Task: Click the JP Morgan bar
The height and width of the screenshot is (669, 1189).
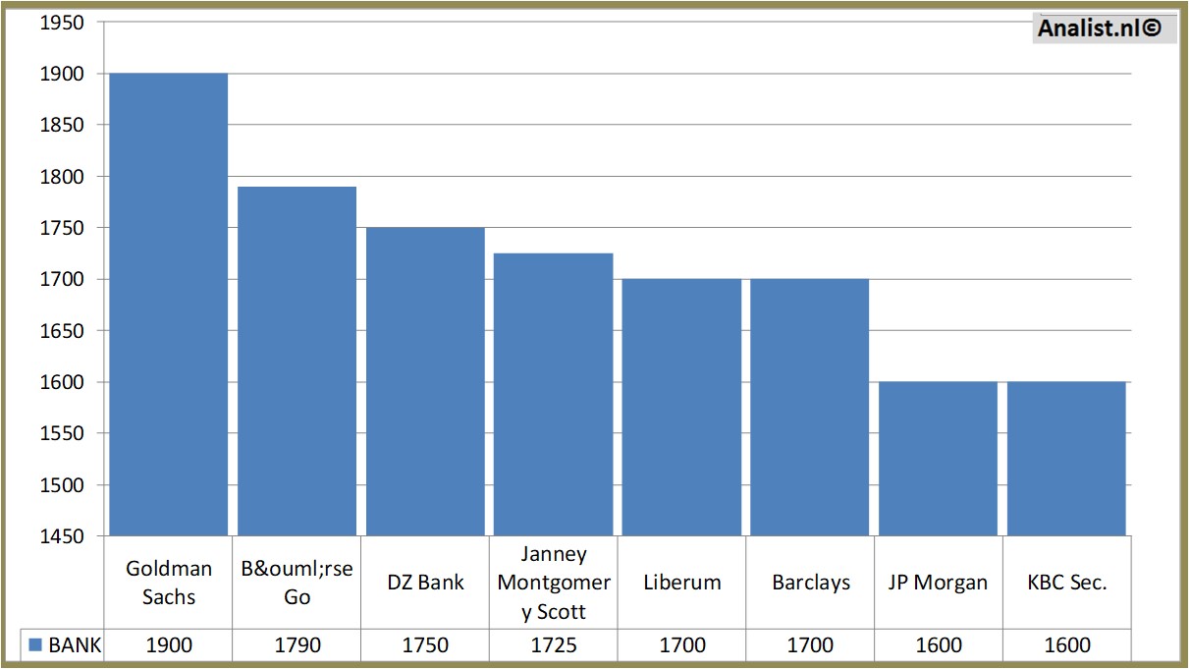Action: click(x=938, y=458)
